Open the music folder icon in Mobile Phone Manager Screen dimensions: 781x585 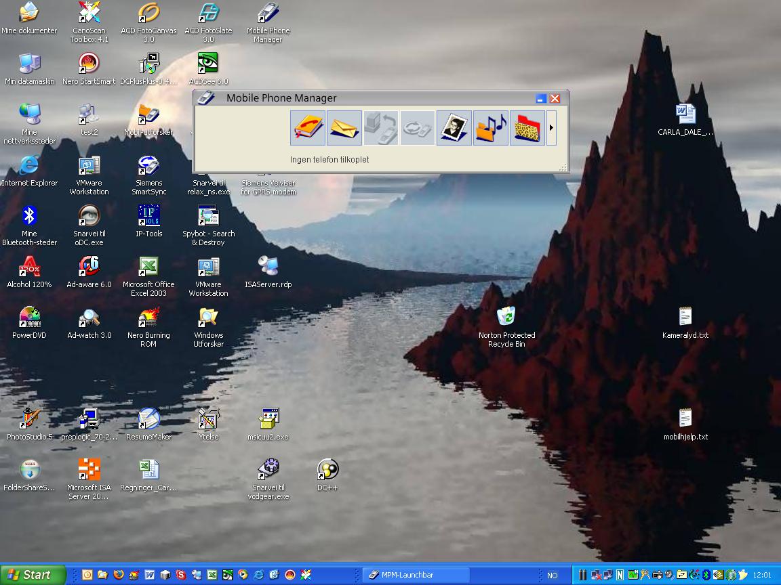point(491,128)
